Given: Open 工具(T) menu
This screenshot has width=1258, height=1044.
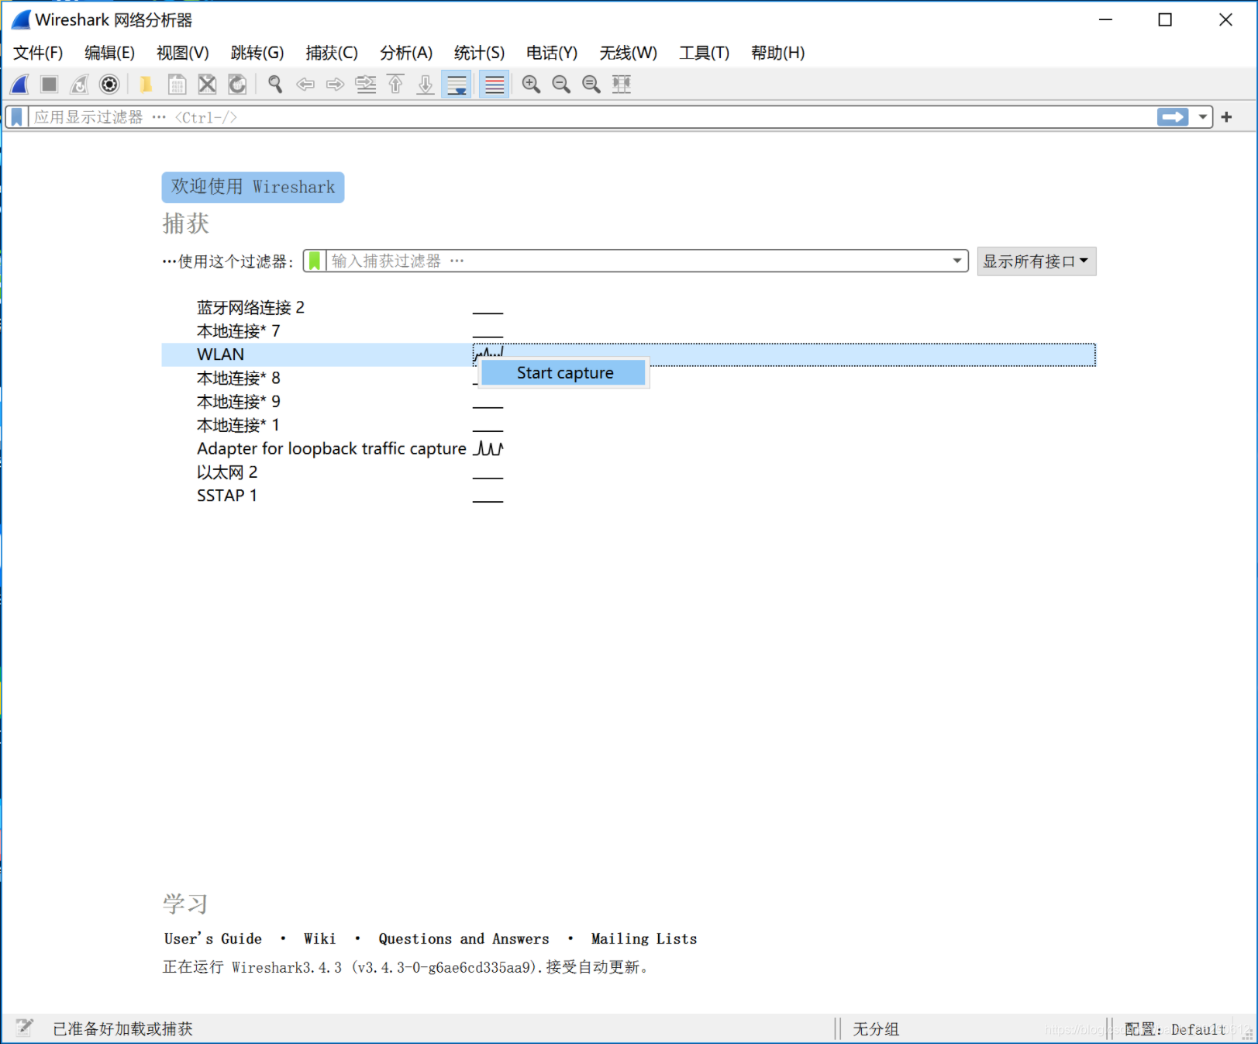Looking at the screenshot, I should 705,53.
